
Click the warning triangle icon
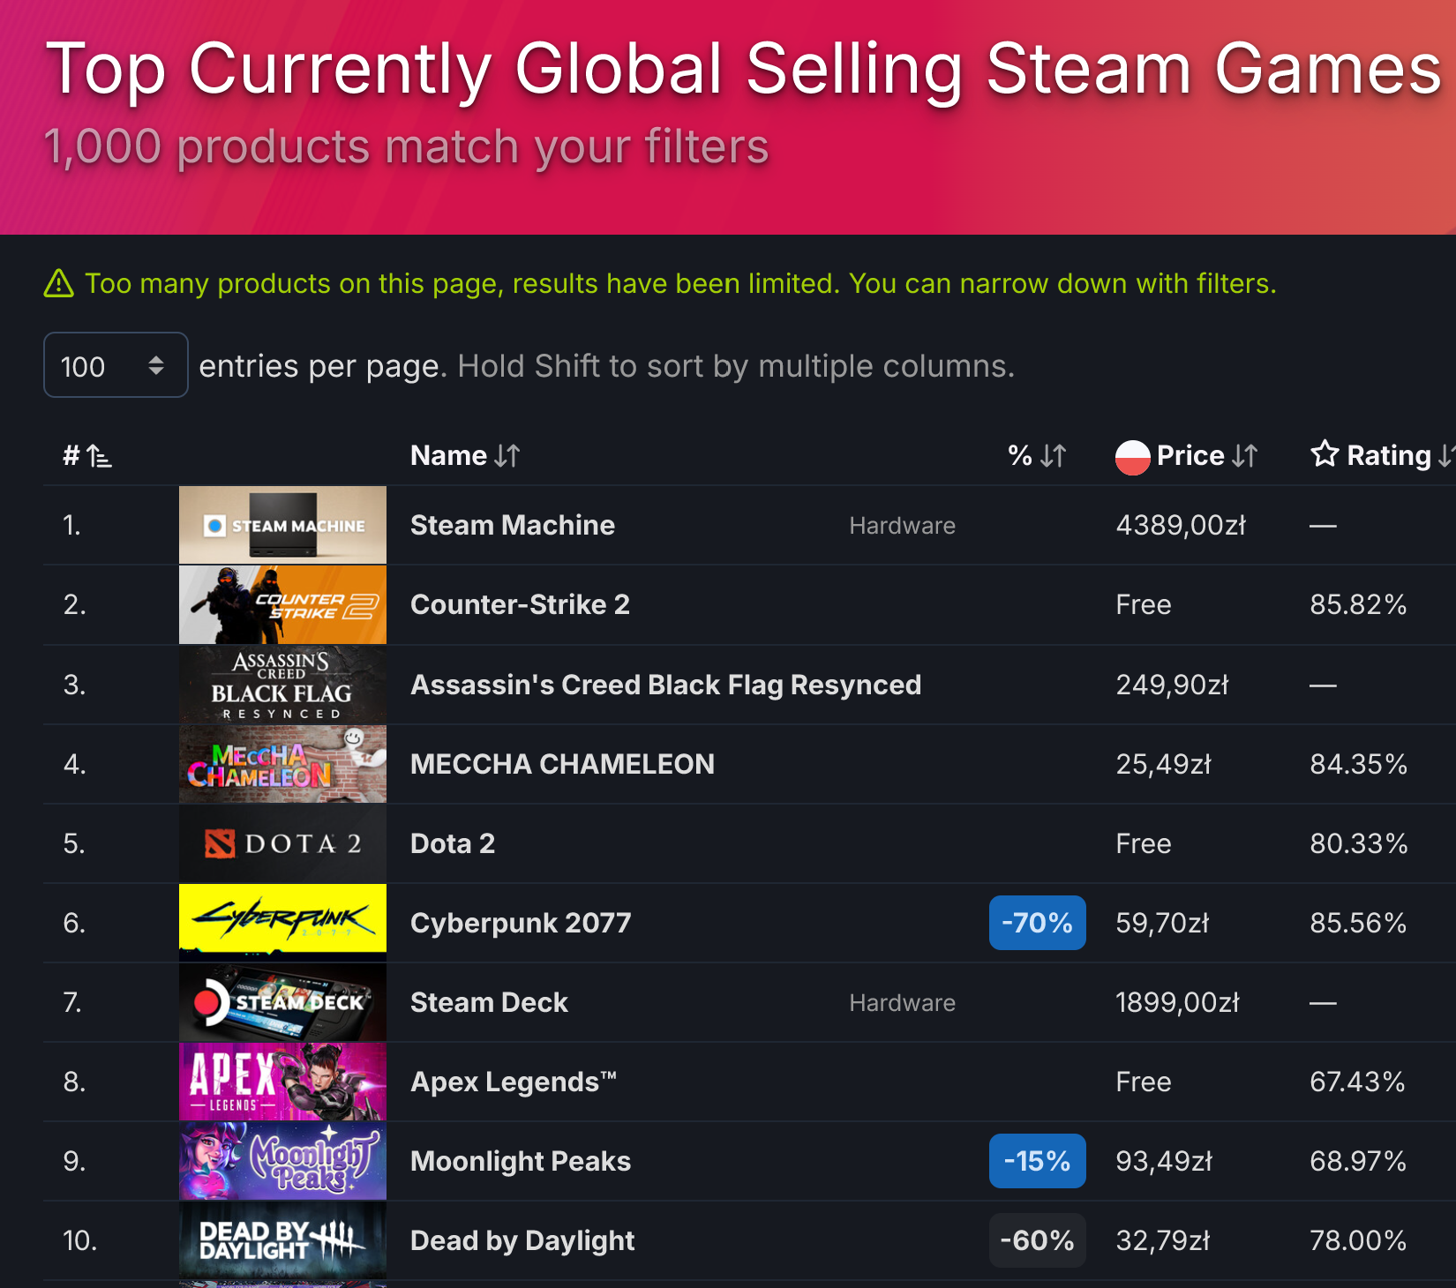(59, 284)
